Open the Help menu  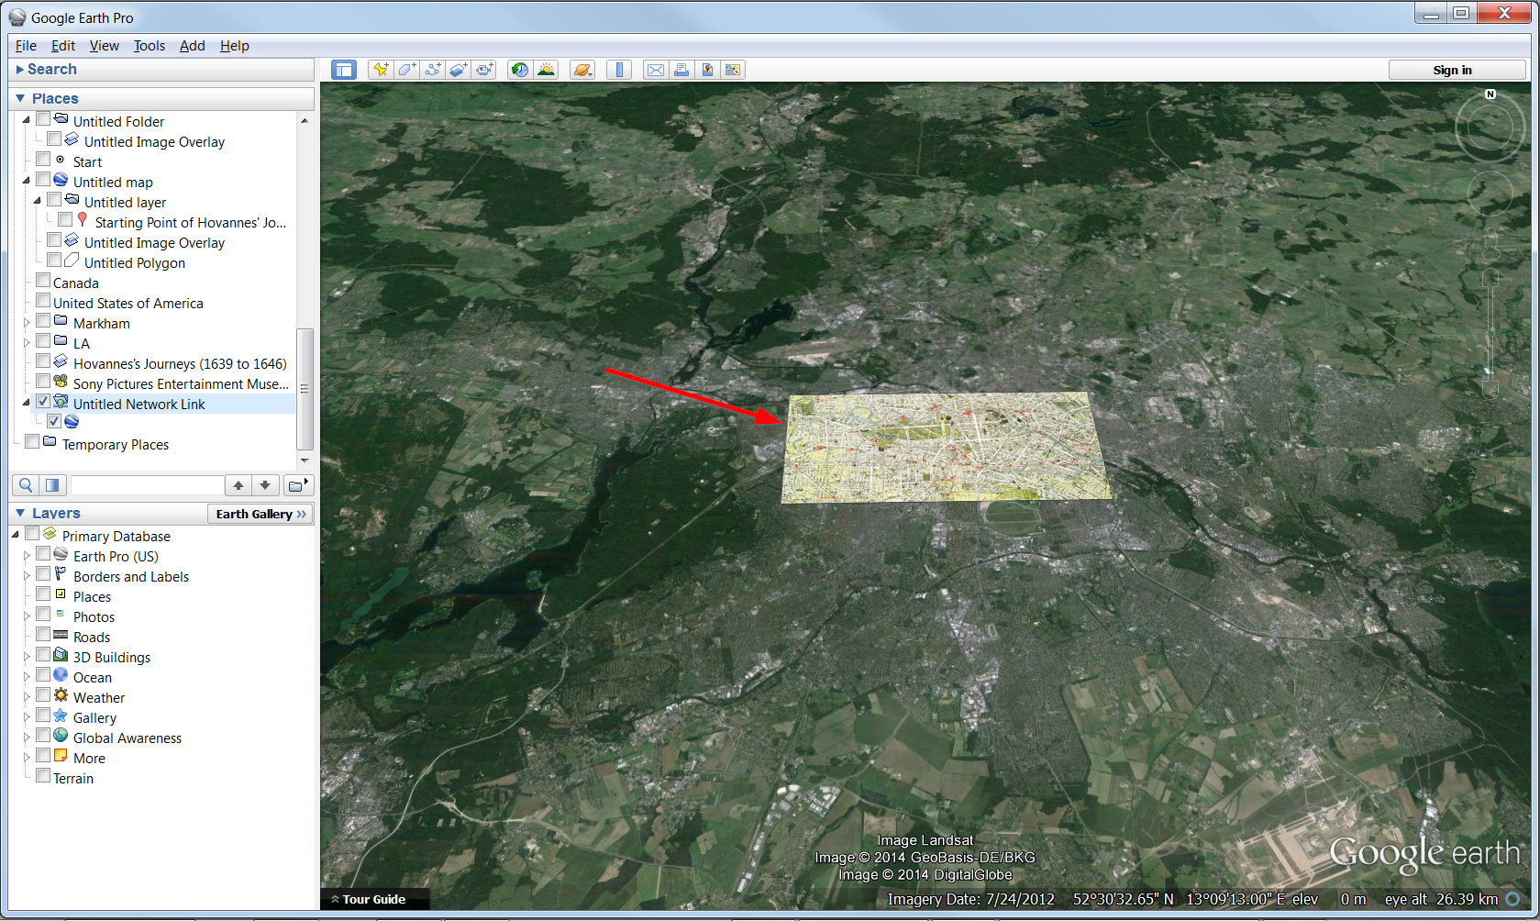point(234,46)
